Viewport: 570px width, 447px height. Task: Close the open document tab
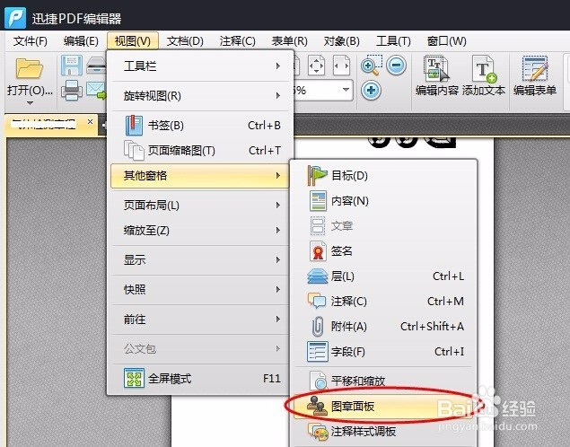click(90, 122)
